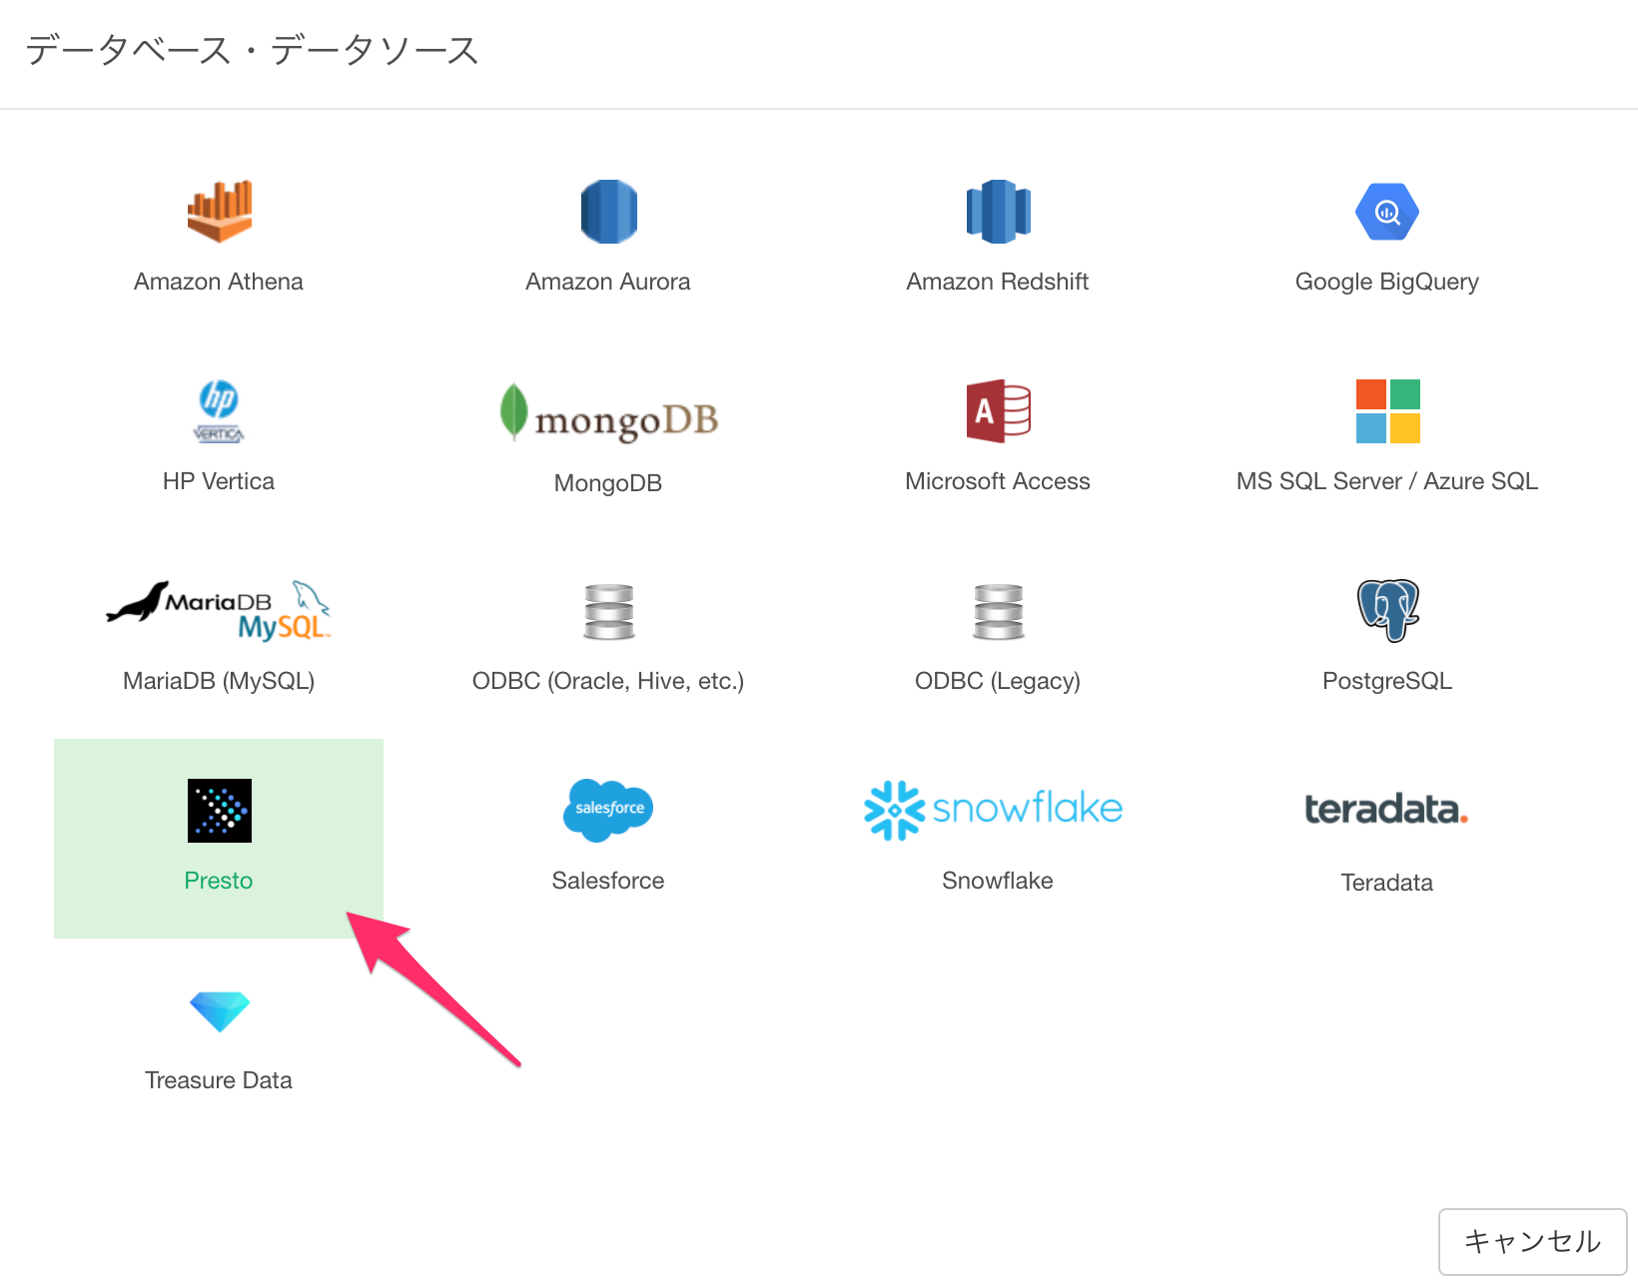Select the MS SQL Server four-color icon
Screen dimensions: 1638x1286
(1387, 411)
